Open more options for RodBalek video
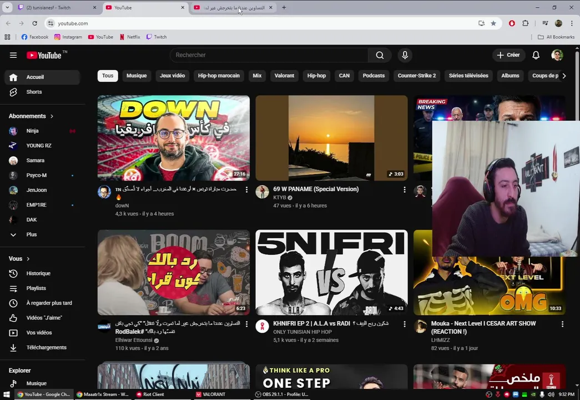Viewport: 580px width, 400px height. (x=247, y=324)
